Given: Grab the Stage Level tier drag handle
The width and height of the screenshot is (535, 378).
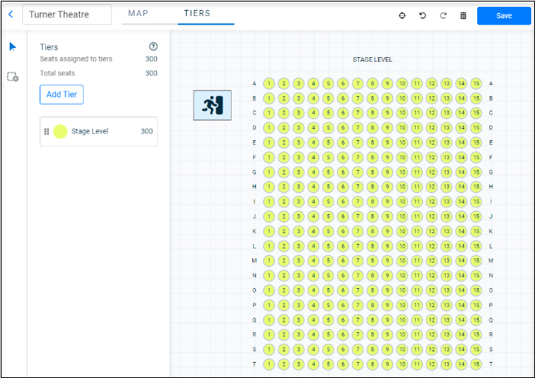Looking at the screenshot, I should tap(46, 131).
